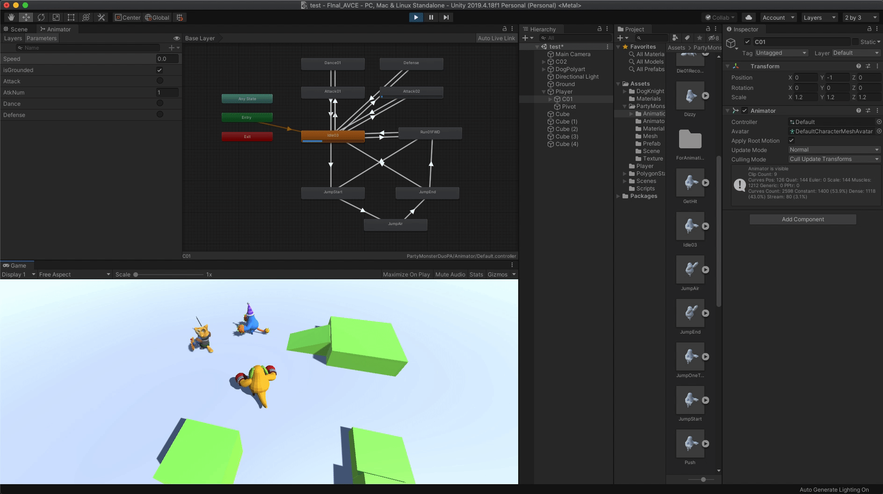Viewport: 883px width, 494px height.
Task: Pick Controller asset target circle
Action: (879, 122)
